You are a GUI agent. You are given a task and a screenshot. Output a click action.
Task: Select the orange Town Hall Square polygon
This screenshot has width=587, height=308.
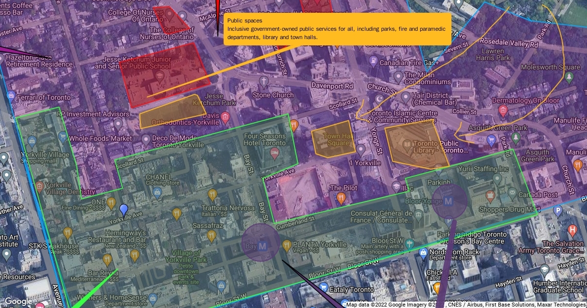point(333,138)
